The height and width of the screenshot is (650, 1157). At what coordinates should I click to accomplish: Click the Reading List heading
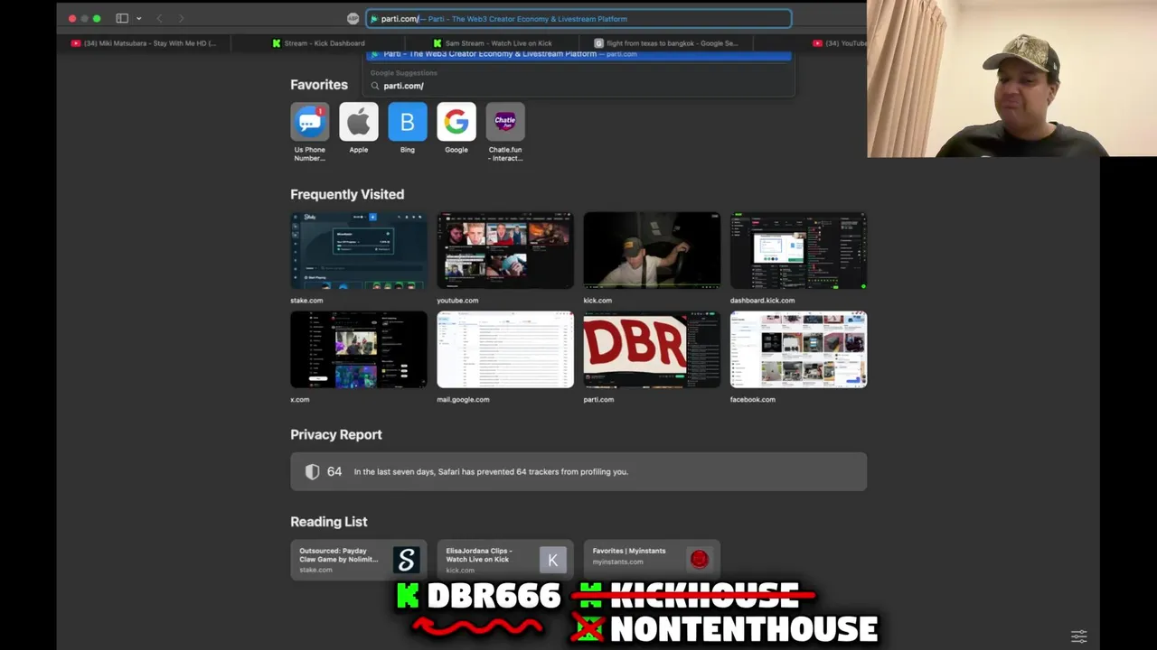point(329,522)
